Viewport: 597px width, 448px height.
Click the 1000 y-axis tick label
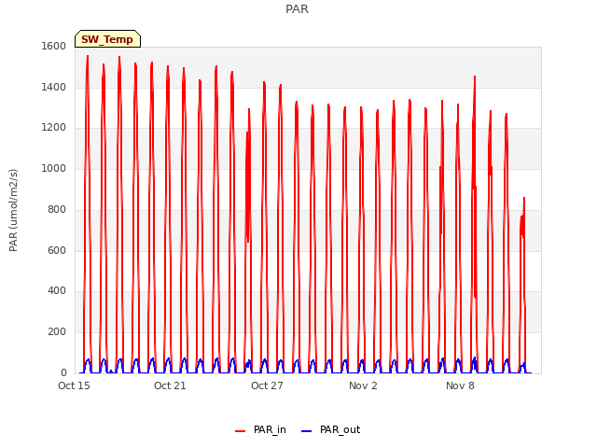tap(54, 168)
